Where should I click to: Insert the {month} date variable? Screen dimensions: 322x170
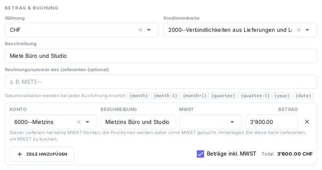tap(139, 96)
